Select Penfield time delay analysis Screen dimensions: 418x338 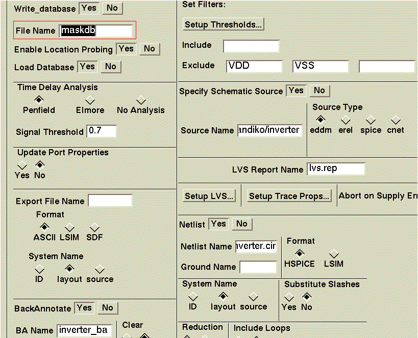click(39, 100)
